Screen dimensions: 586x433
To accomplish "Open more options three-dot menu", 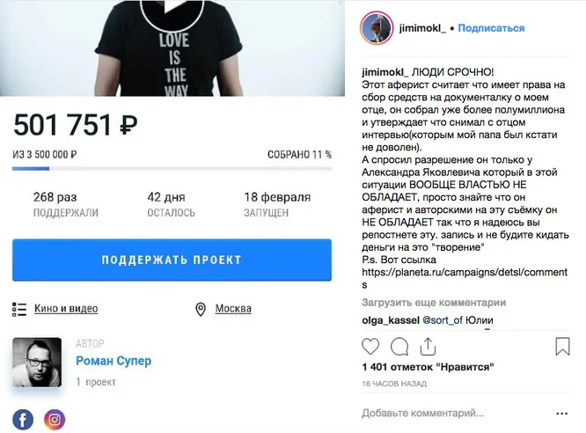I will [x=561, y=413].
